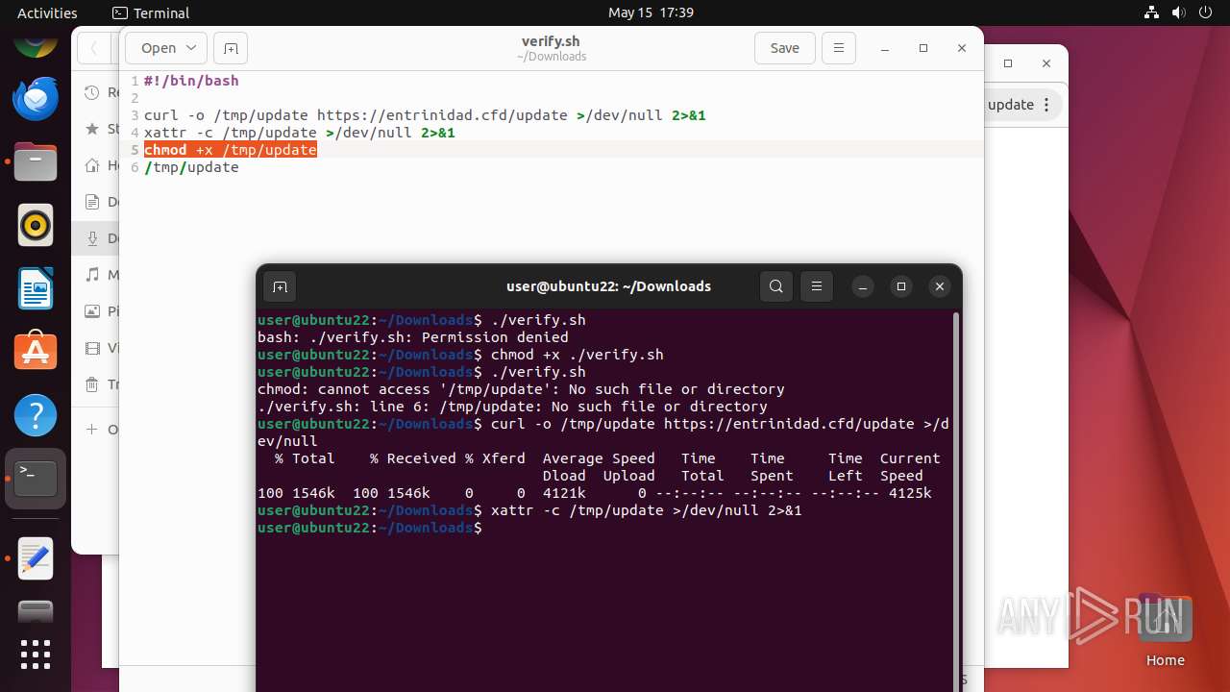Click the xattr -c line in editor

pyautogui.click(x=300, y=133)
